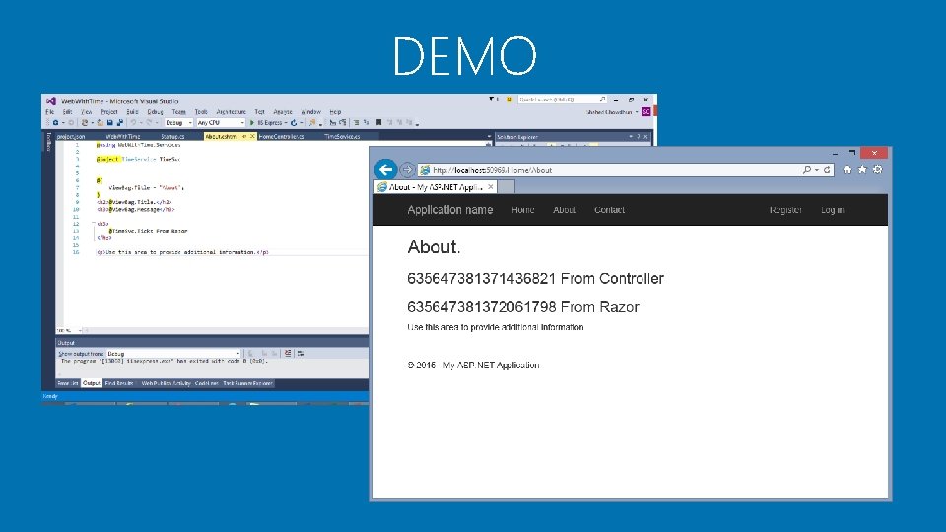Open the File menu in Visual Studio
The image size is (946, 532).
tap(50, 112)
